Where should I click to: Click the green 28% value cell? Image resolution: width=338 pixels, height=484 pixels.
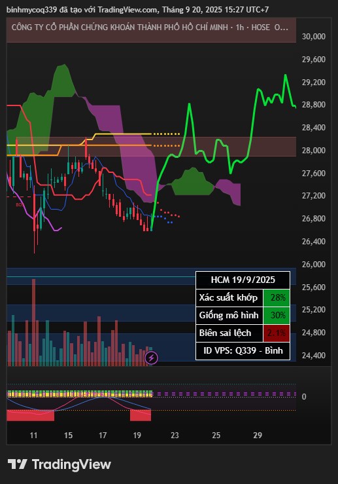pyautogui.click(x=277, y=298)
